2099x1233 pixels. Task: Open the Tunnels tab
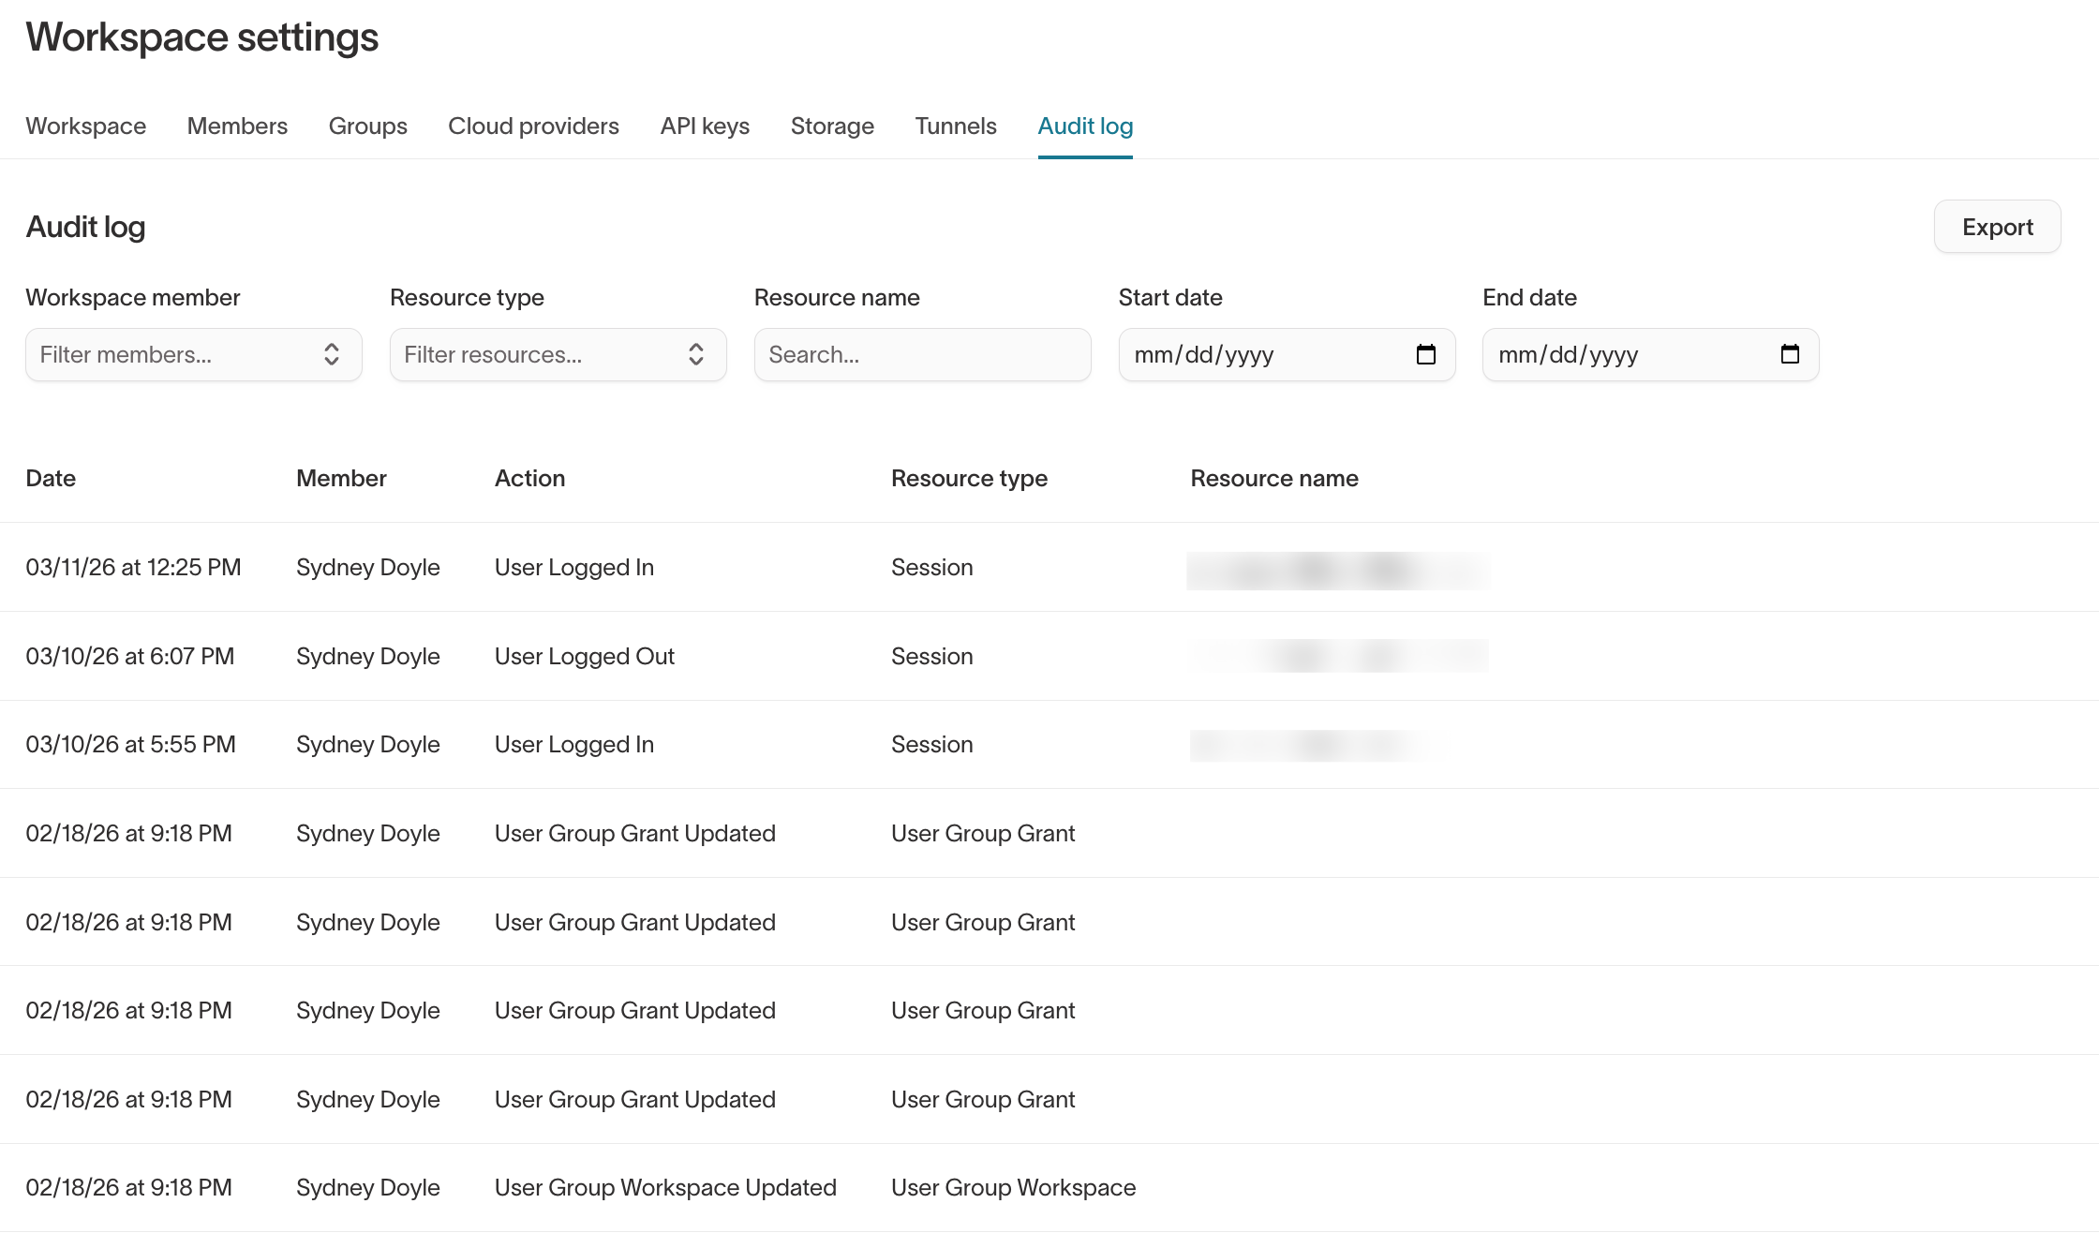click(955, 126)
